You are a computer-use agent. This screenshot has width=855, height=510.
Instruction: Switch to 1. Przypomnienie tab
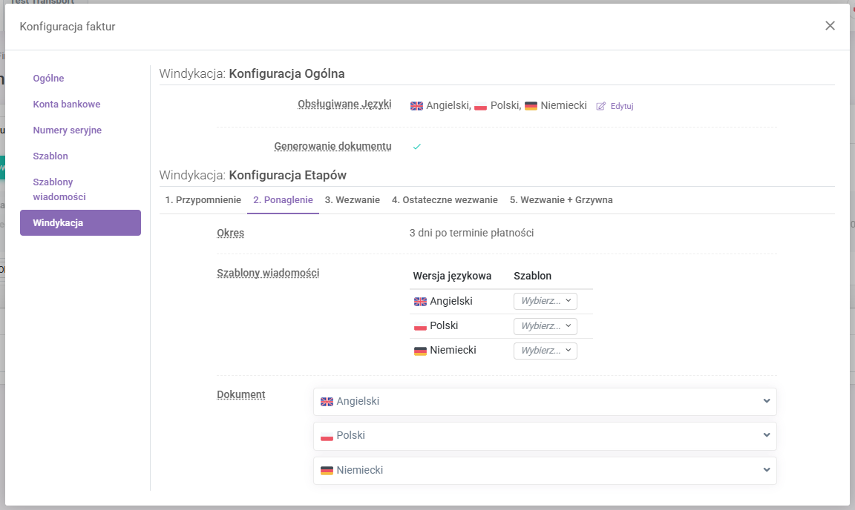click(203, 200)
